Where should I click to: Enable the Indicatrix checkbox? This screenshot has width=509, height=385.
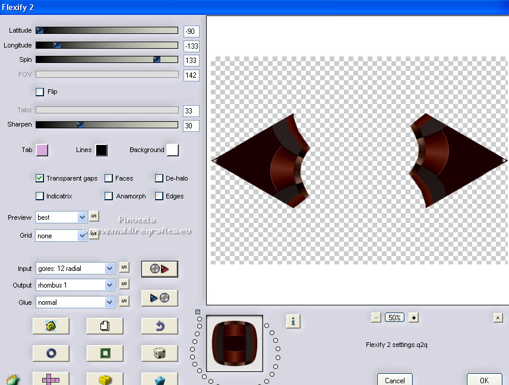[40, 196]
